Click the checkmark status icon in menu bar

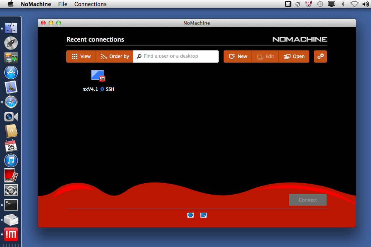point(298,4)
